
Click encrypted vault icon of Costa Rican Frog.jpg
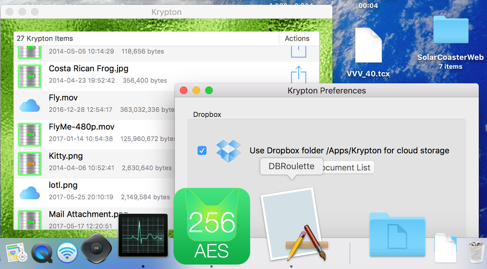pos(29,77)
